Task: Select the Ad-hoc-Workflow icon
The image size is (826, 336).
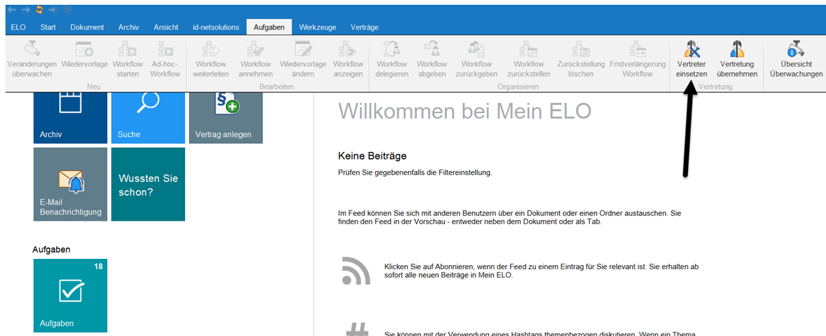Action: pyautogui.click(x=165, y=50)
